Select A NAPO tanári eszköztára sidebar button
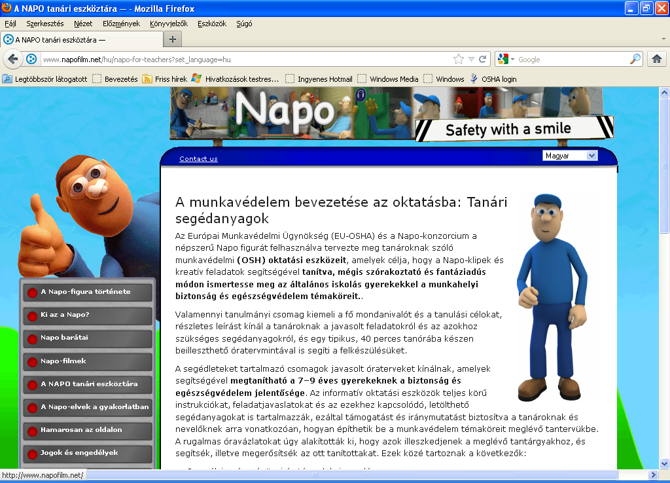 [x=88, y=384]
